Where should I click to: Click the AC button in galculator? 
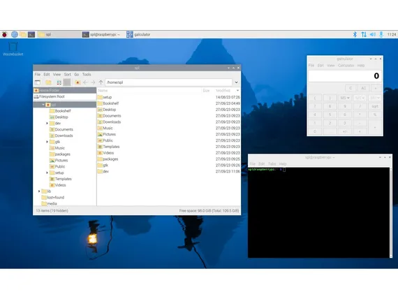click(364, 88)
